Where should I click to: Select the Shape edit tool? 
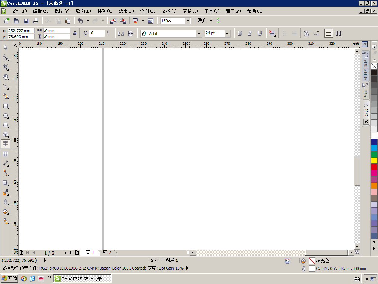[x=6, y=57]
